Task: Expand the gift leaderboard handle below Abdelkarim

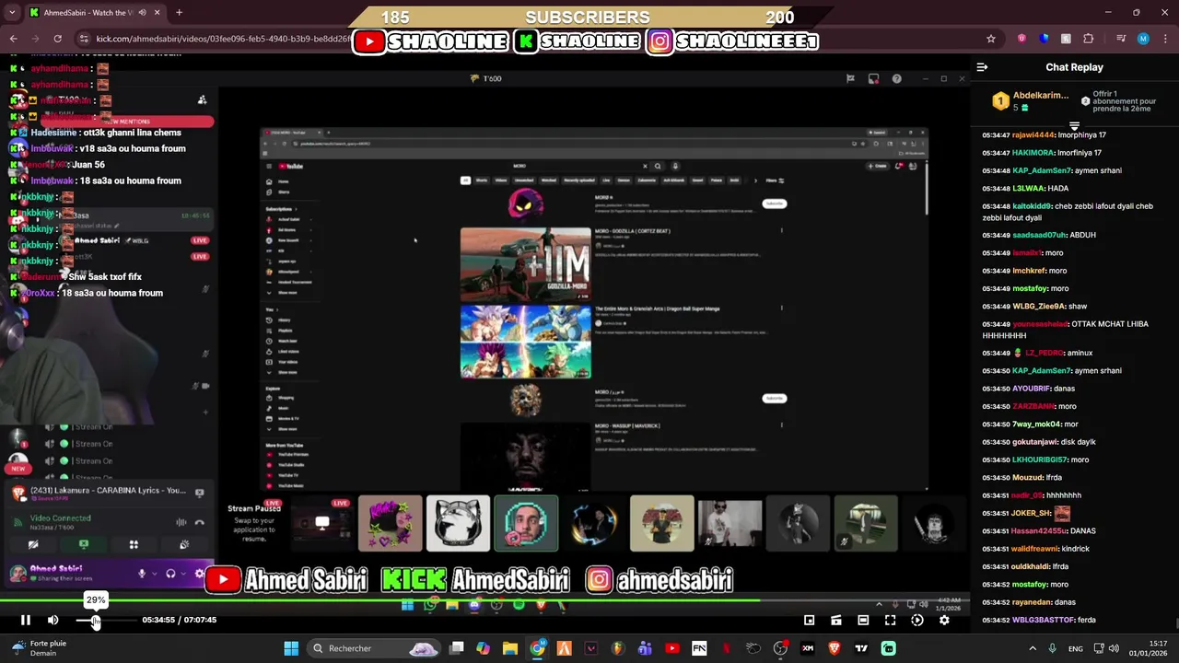Action: [x=1074, y=125]
